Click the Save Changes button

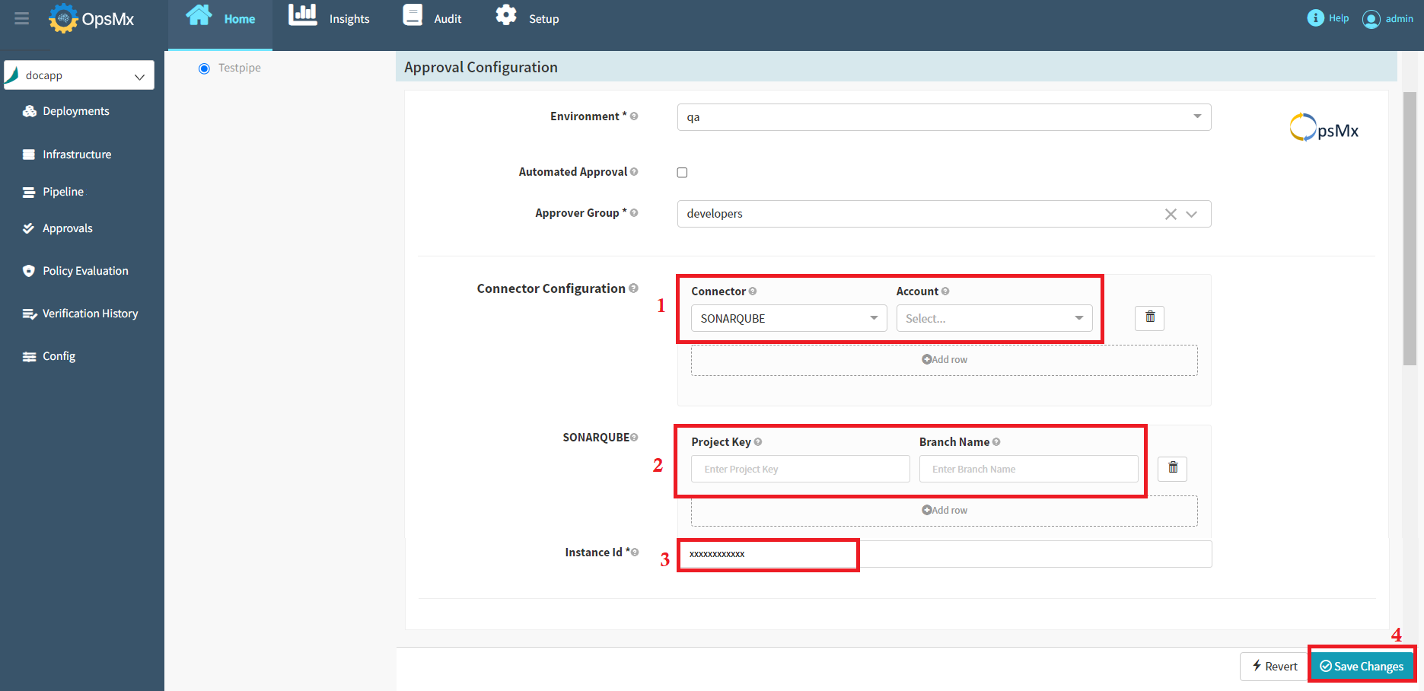pos(1362,666)
